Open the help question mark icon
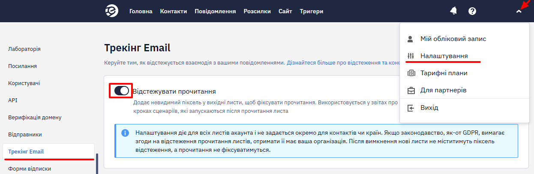The height and width of the screenshot is (174, 534). click(x=472, y=11)
